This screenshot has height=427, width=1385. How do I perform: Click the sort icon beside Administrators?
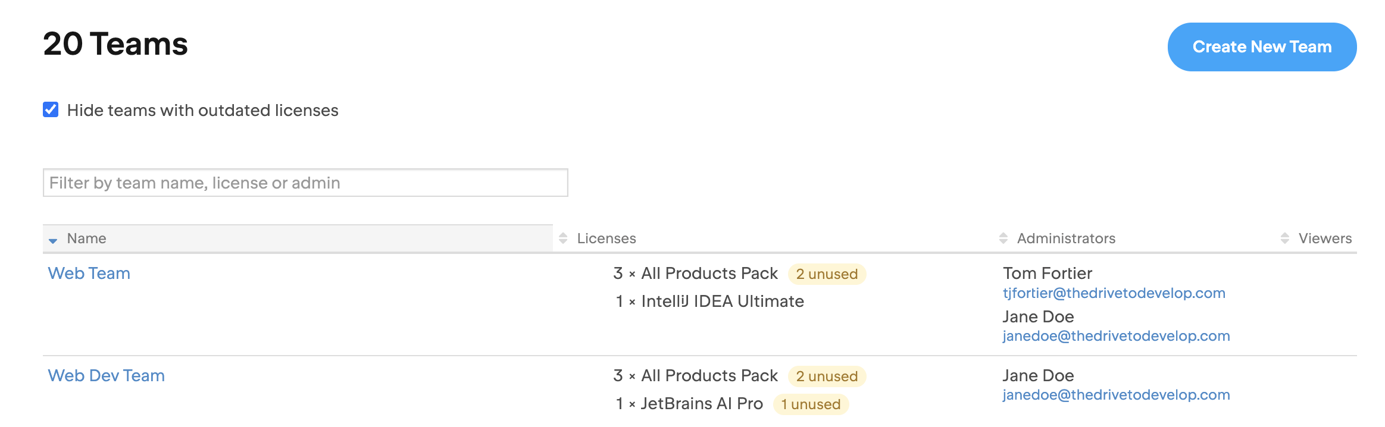[1003, 238]
